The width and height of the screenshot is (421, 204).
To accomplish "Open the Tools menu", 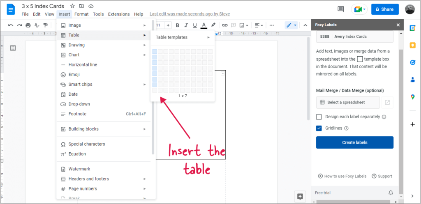I will click(98, 14).
